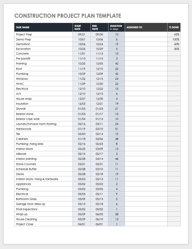Image resolution: width=192 pixels, height=249 pixels.
Task: Select the START DATE column header
Action: [x=78, y=27]
